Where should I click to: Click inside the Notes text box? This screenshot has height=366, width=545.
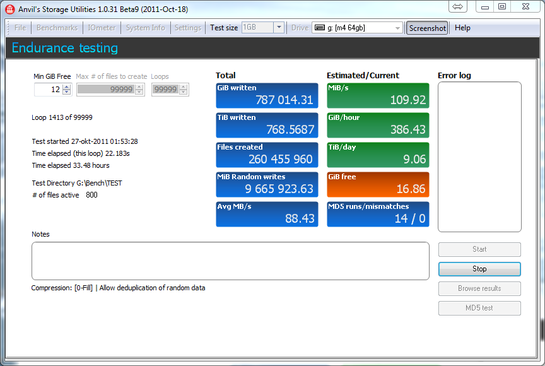[230, 261]
